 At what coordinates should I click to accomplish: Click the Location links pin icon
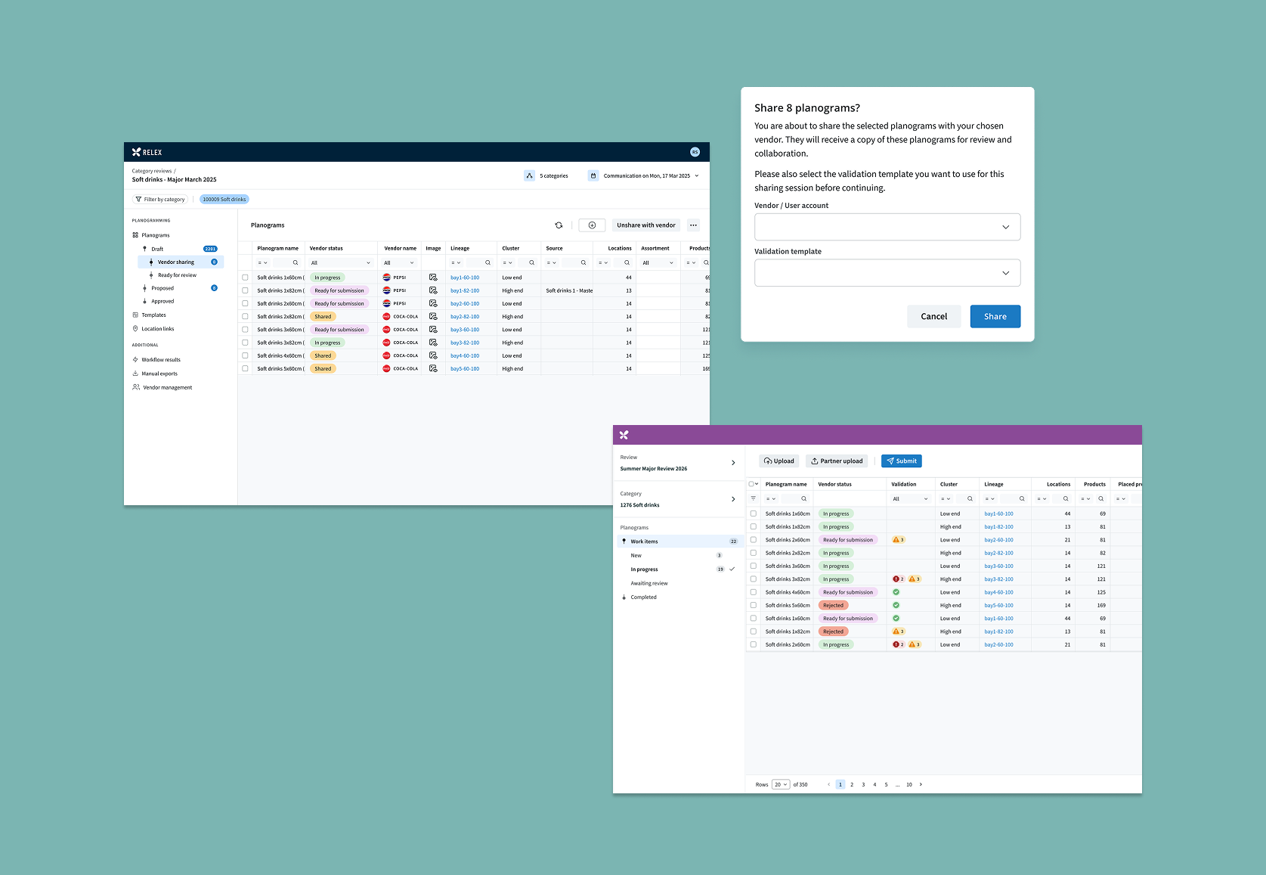click(x=135, y=329)
